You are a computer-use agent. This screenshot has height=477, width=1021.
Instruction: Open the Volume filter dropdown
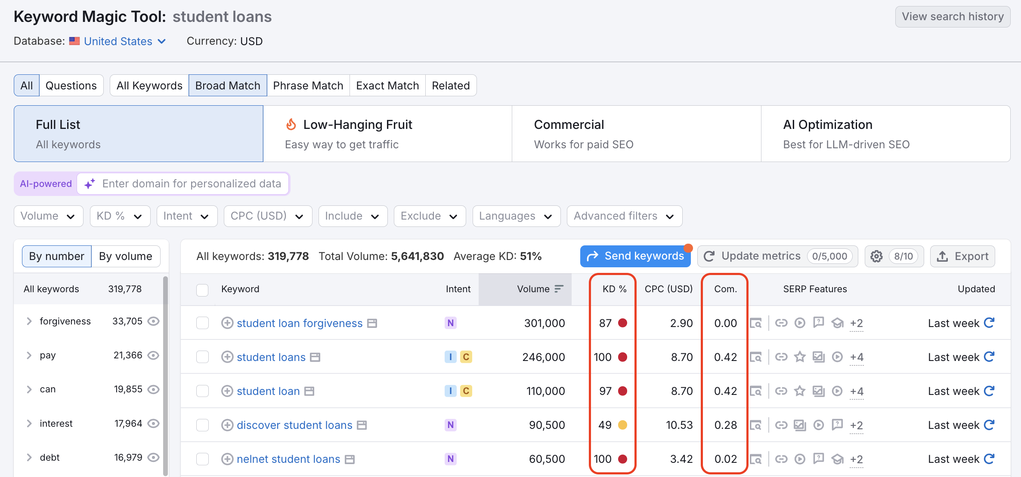[x=48, y=216]
